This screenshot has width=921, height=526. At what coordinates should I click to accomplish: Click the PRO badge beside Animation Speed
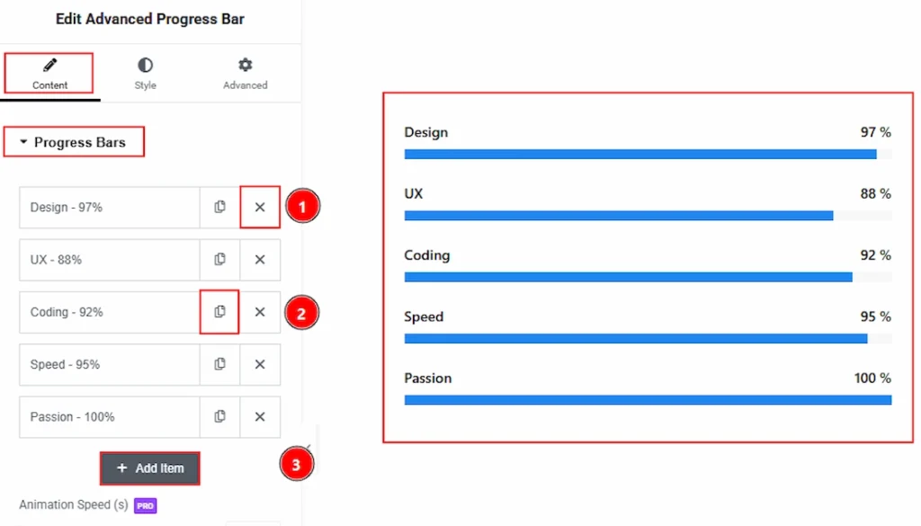(x=145, y=505)
